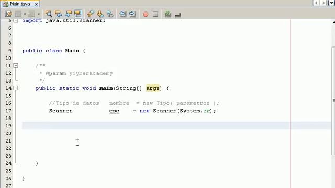Click the main method name
The width and height of the screenshot is (335, 188).
[x=106, y=88]
